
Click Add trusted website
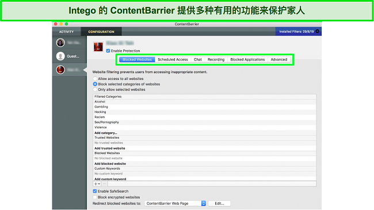110,148
